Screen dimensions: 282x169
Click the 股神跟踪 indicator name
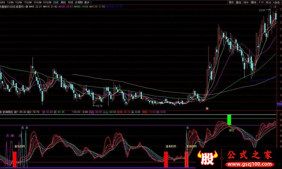tap(8, 112)
